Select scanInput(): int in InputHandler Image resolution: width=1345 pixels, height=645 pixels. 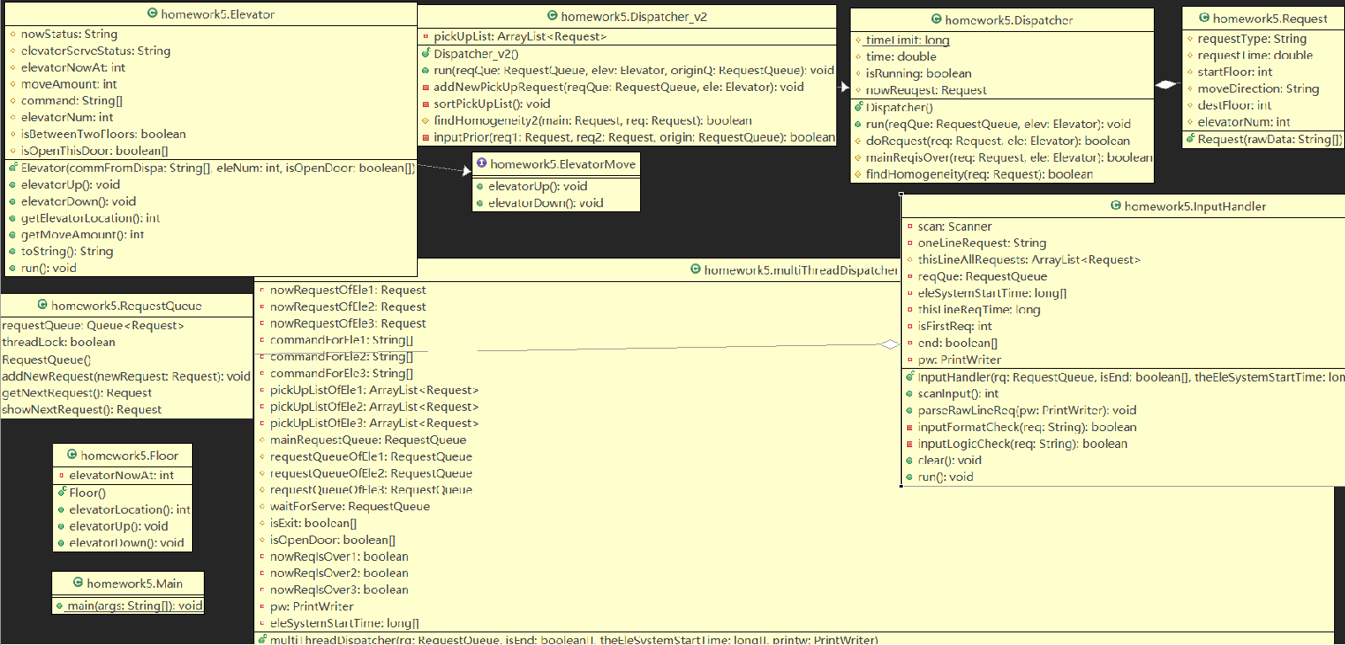pyautogui.click(x=958, y=393)
